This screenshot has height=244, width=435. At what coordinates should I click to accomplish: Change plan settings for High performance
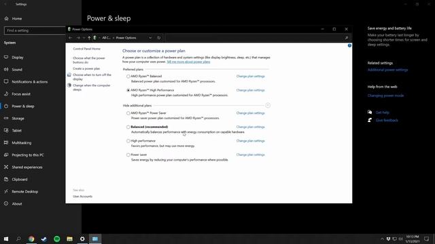[x=251, y=141]
